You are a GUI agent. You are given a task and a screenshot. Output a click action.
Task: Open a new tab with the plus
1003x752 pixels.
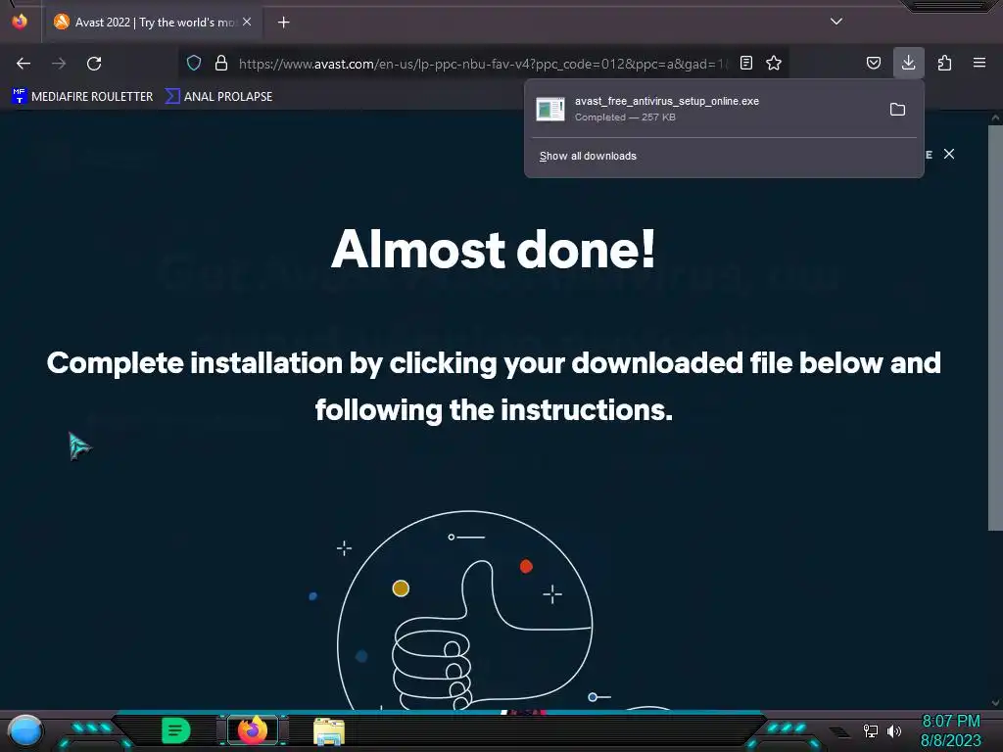283,23
